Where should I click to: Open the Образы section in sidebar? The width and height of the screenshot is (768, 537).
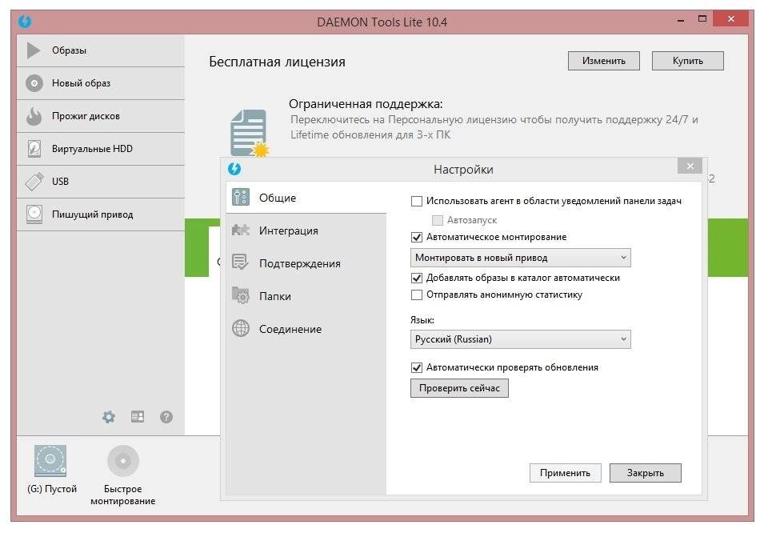click(101, 50)
